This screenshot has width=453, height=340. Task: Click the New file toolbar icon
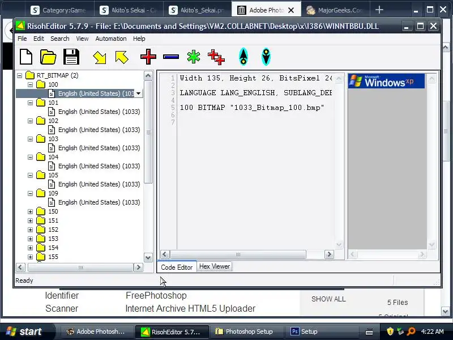[26, 56]
